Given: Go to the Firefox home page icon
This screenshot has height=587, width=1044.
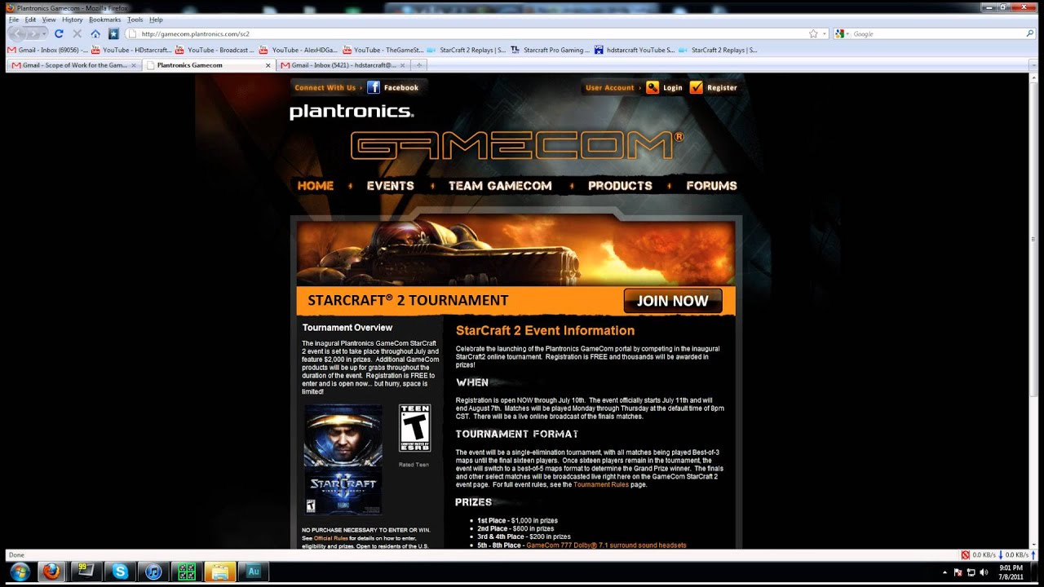Looking at the screenshot, I should 95,33.
